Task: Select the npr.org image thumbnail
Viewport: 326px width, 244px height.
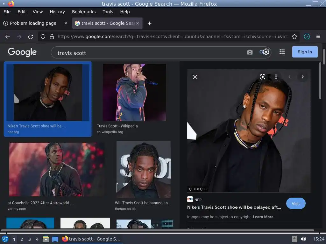Action: pyautogui.click(x=48, y=92)
